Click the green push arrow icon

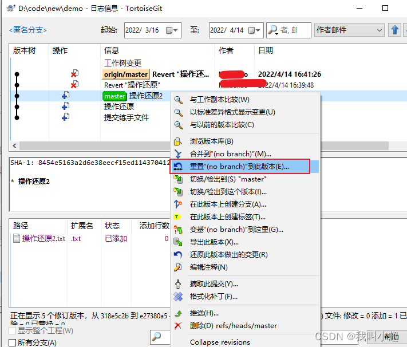[178, 313]
